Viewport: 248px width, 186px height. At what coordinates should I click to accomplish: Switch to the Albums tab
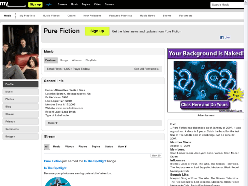[77, 60]
